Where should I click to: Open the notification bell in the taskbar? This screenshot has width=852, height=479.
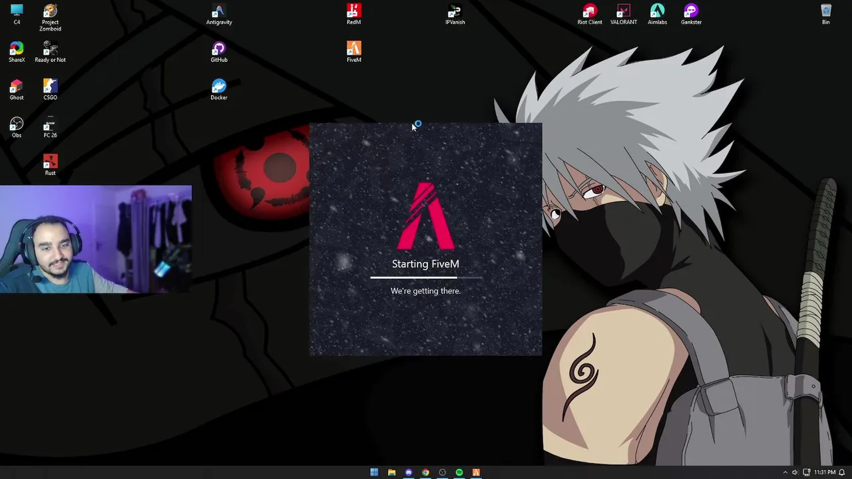(x=842, y=472)
